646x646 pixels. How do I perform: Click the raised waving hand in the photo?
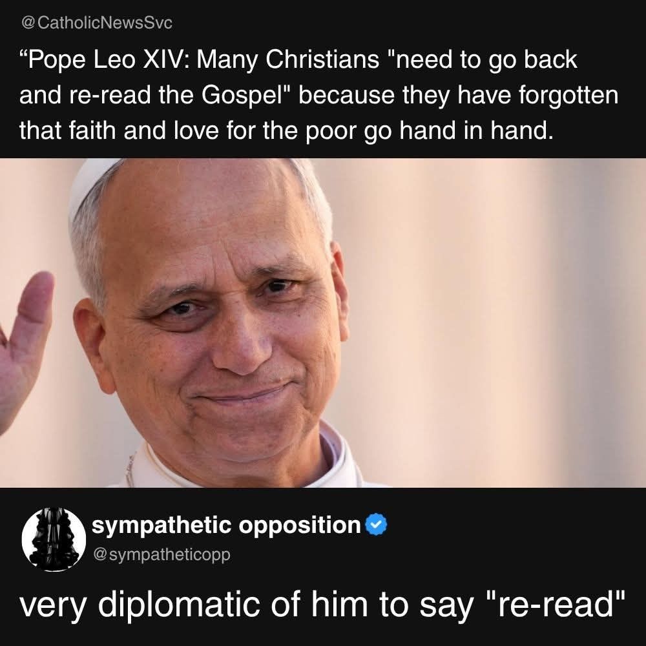click(25, 350)
